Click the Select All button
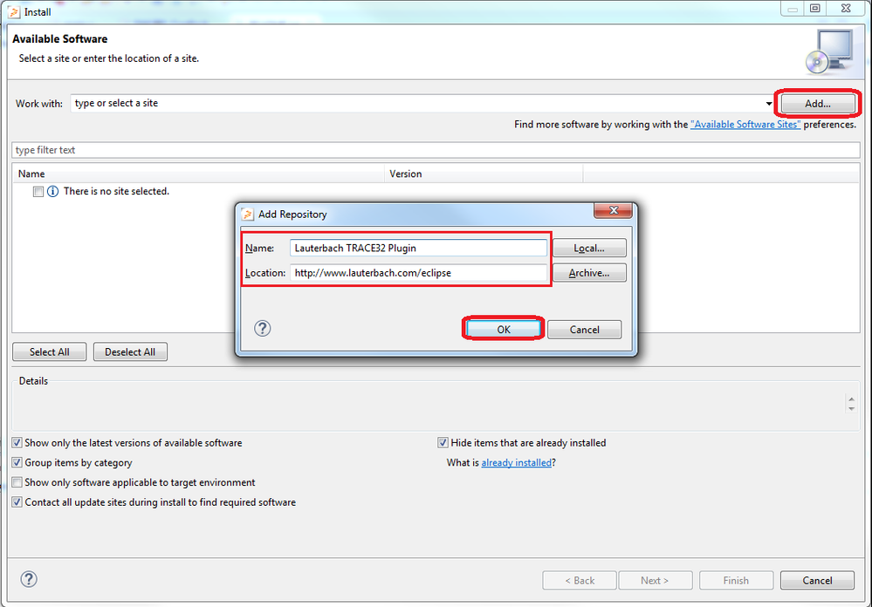This screenshot has width=872, height=607. pos(50,351)
